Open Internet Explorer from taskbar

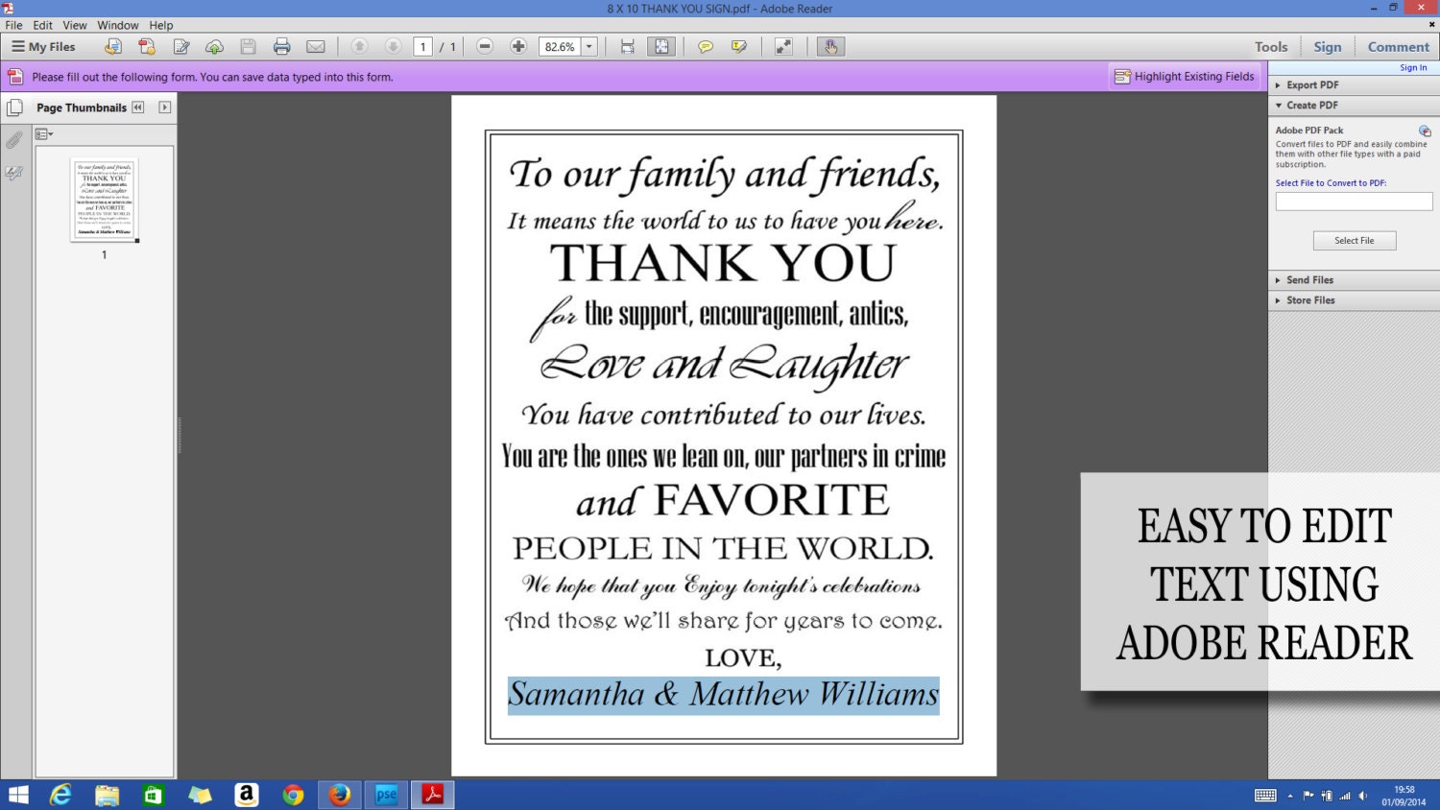60,795
